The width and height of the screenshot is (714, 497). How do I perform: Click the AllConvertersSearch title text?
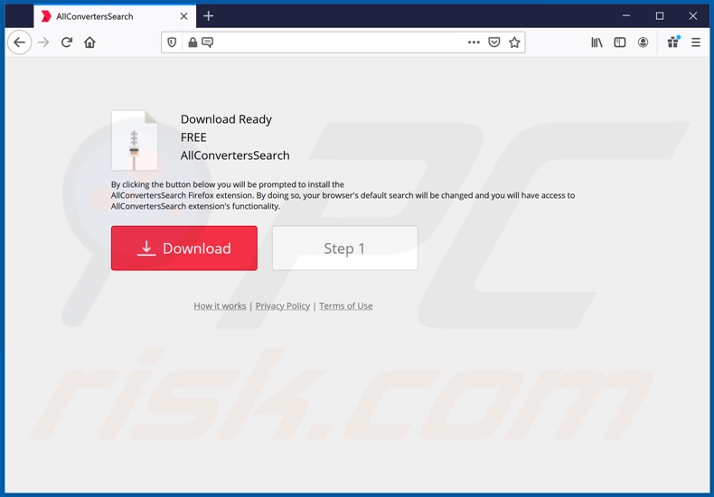[235, 155]
